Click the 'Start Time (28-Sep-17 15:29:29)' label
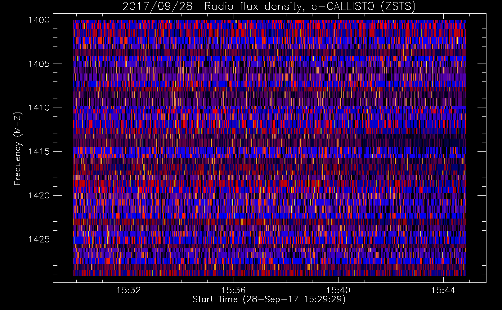Screen dimensions: 502x310 pos(269,299)
